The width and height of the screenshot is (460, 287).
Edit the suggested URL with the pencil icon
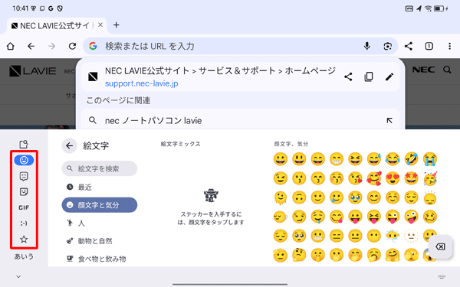389,77
